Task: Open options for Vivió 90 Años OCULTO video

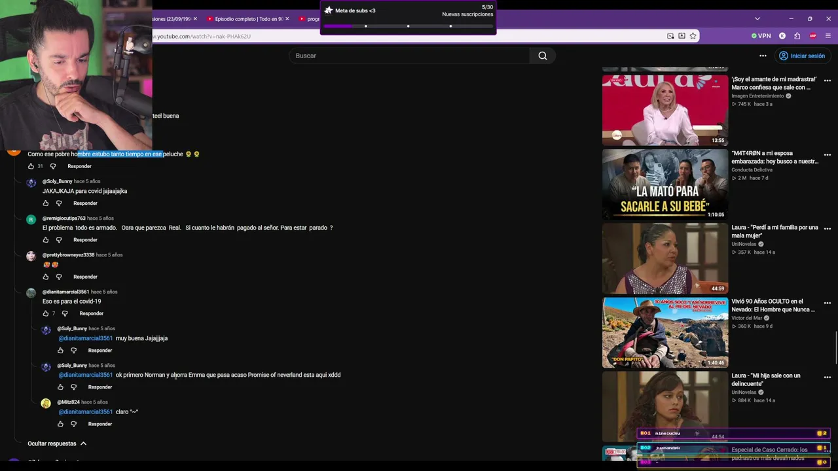Action: click(x=828, y=303)
